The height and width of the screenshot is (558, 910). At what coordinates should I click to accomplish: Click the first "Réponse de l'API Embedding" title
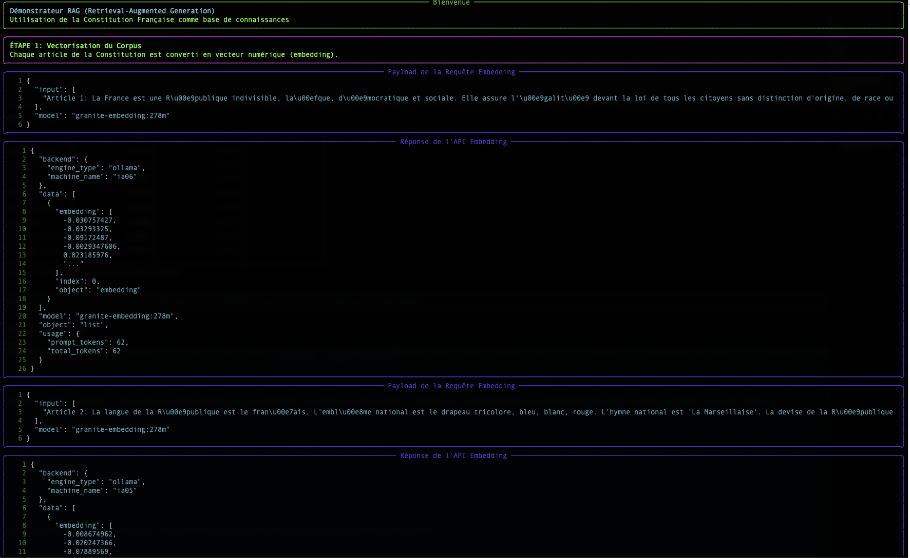pos(453,142)
